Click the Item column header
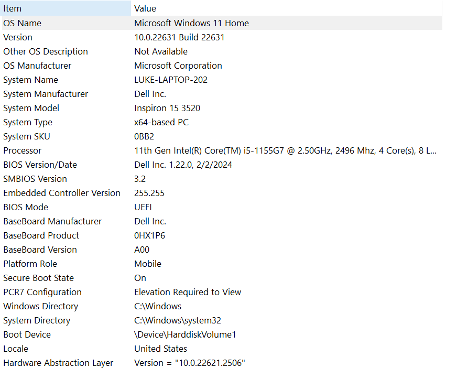The image size is (457, 368). (x=67, y=8)
